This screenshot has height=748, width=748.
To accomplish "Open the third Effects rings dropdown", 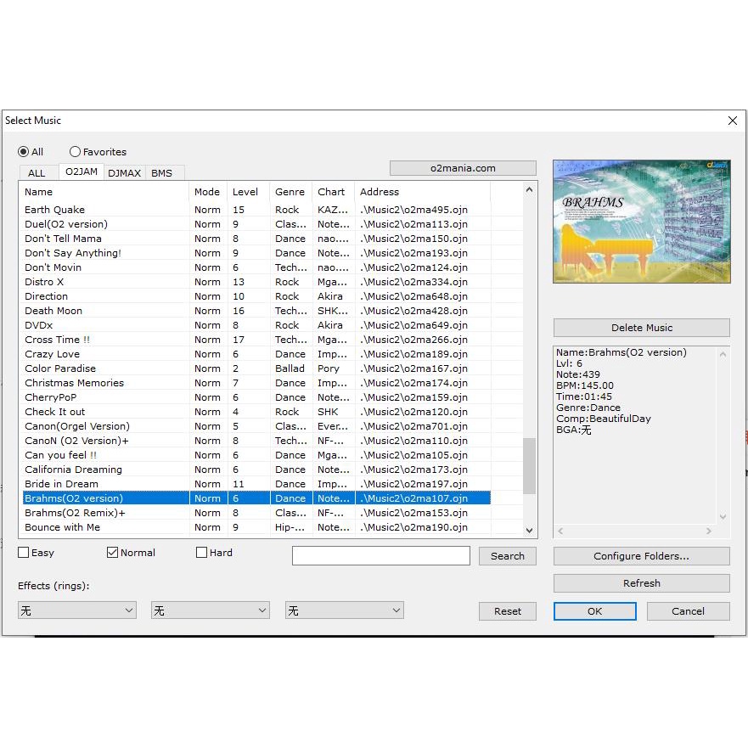I will (x=344, y=610).
